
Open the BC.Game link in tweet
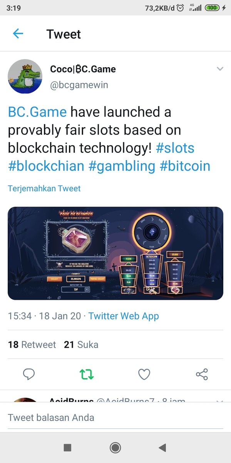[37, 112]
